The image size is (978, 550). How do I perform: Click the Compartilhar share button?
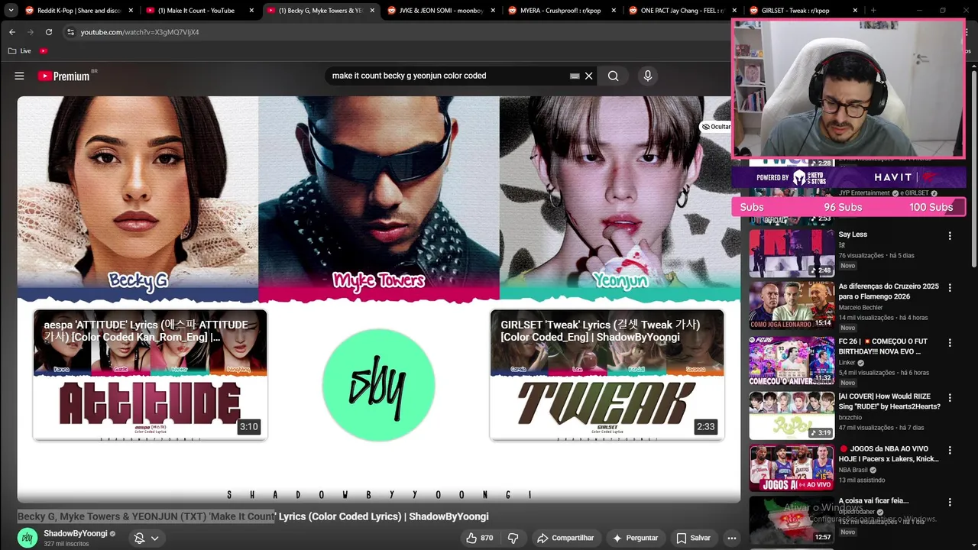pyautogui.click(x=565, y=538)
